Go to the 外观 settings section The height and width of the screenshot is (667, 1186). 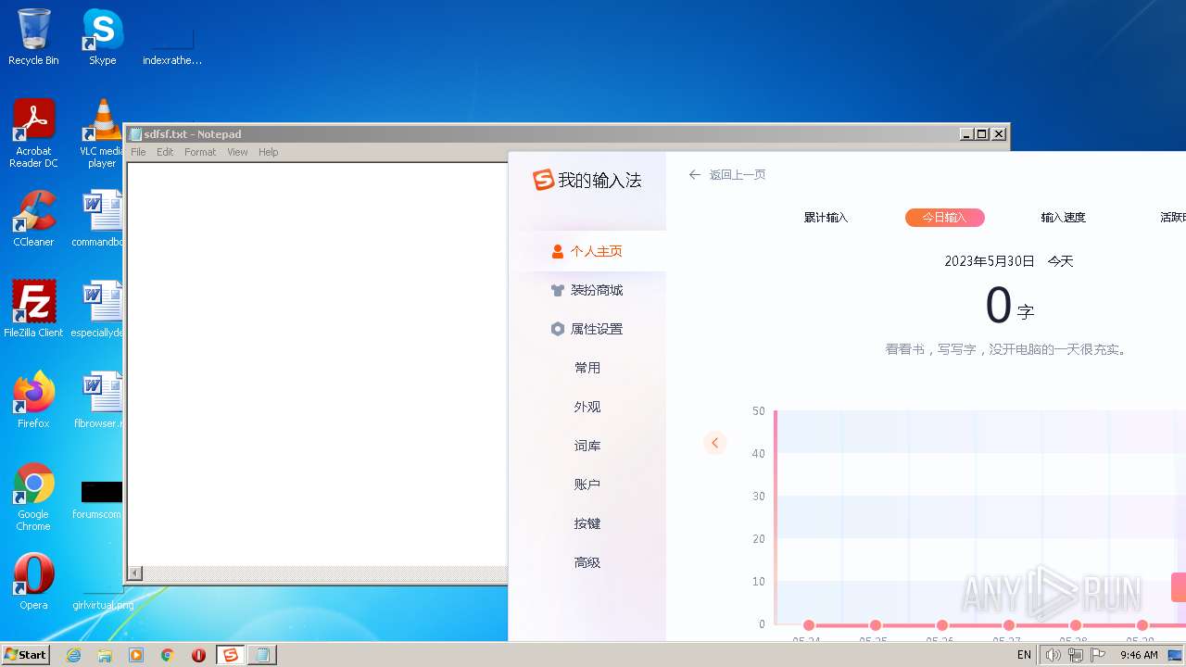coord(587,407)
